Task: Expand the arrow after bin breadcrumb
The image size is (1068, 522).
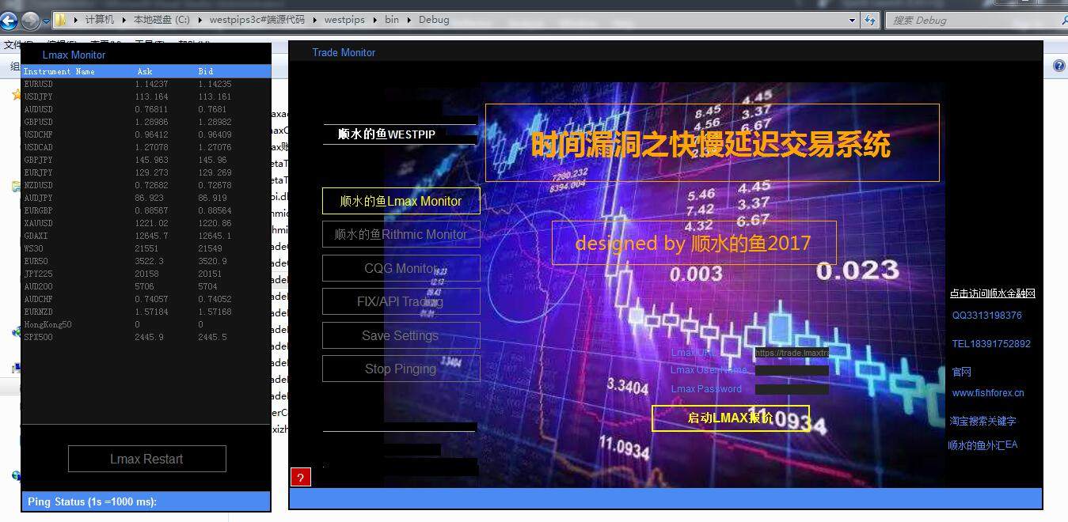Action: (411, 20)
